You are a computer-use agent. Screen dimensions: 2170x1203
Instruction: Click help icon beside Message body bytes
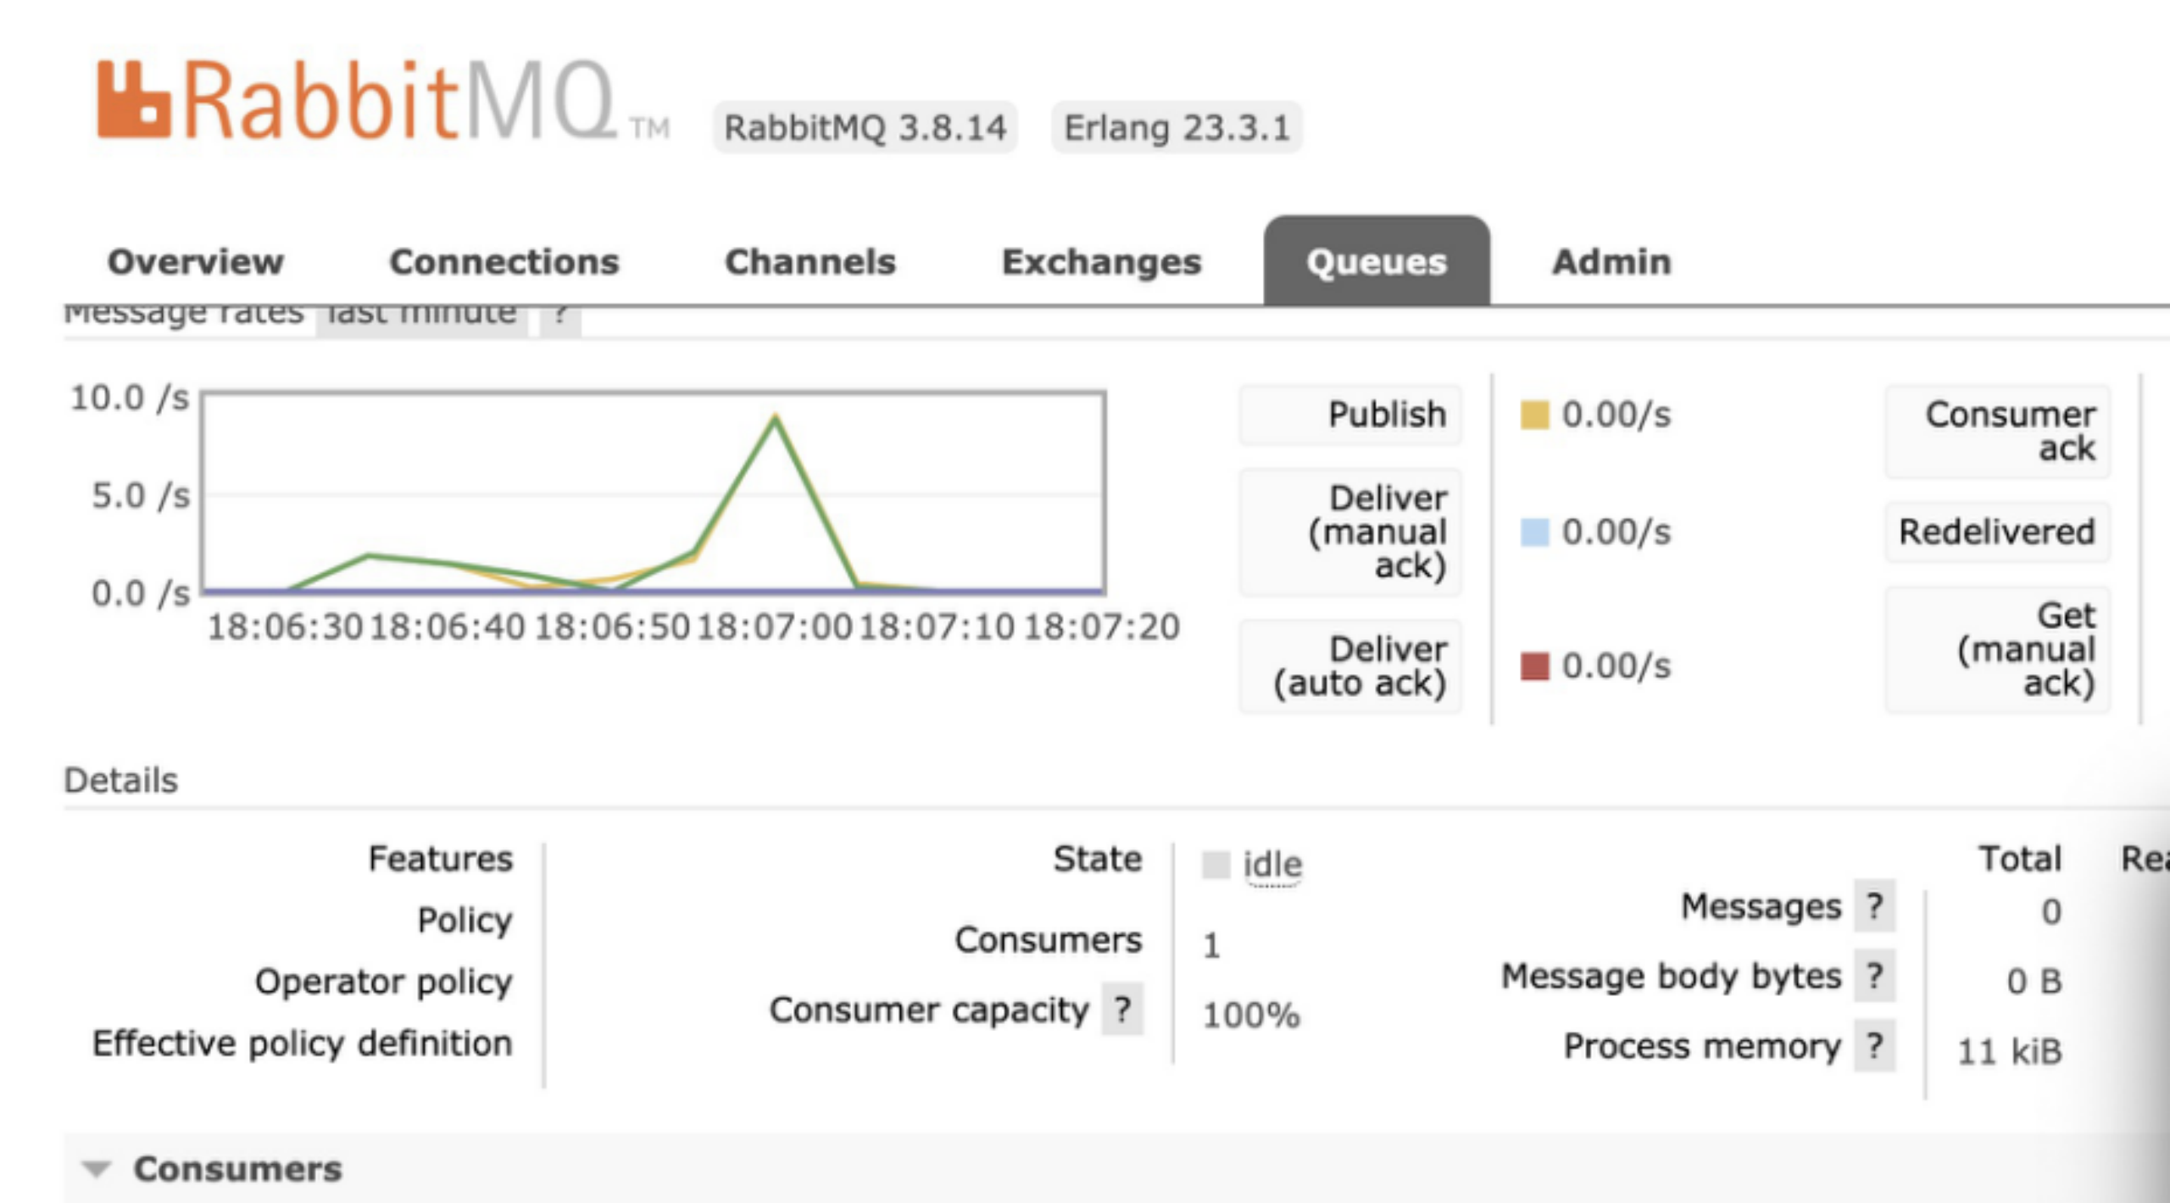1874,976
